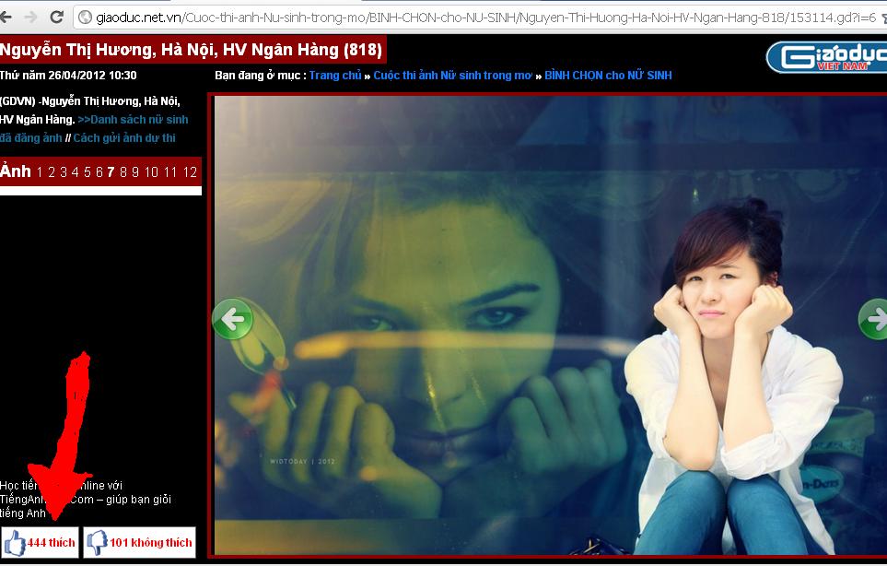
Task: Click the thumbs-down icon to dislike
Action: click(x=97, y=543)
